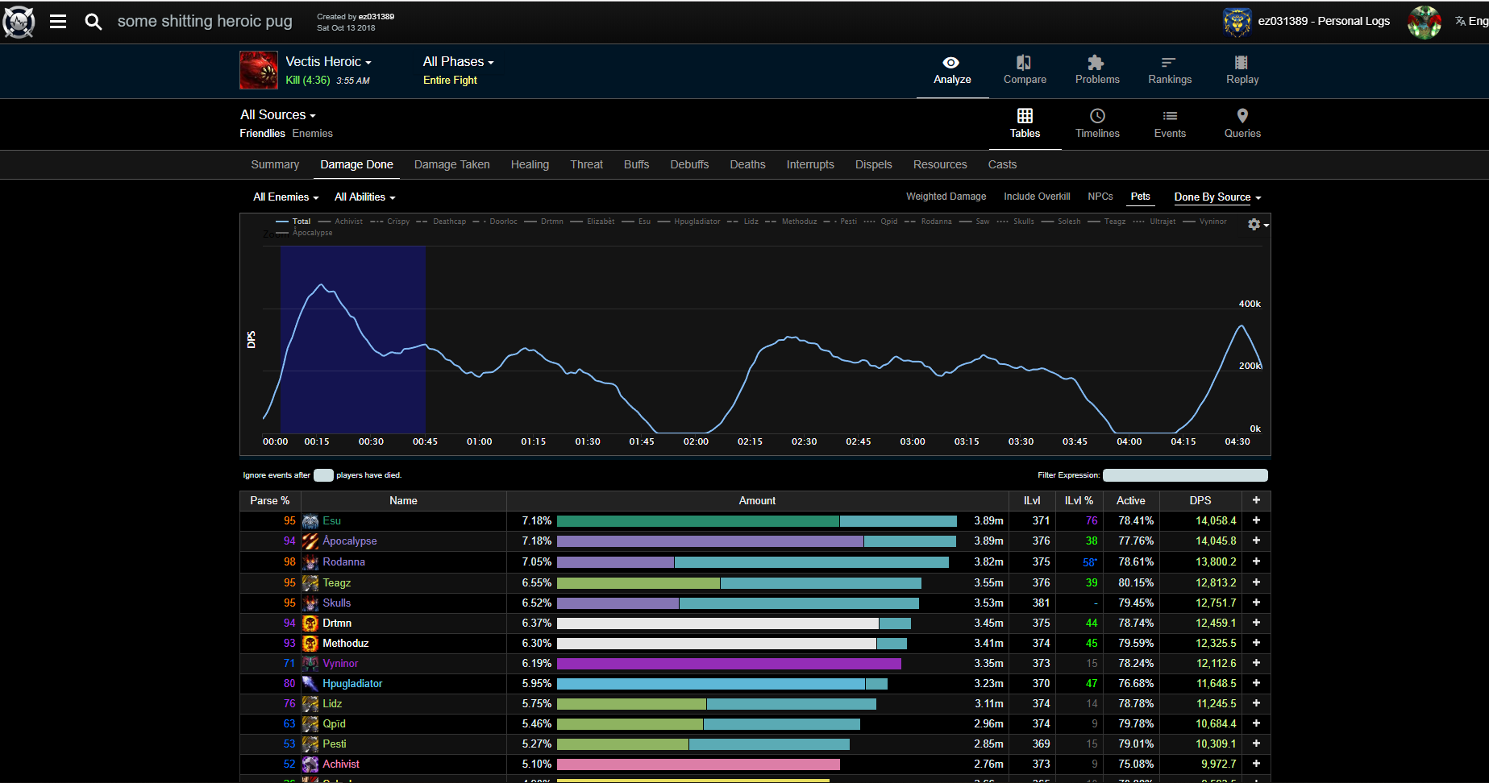Click the players-died count input box
1489x783 pixels.
(x=323, y=475)
